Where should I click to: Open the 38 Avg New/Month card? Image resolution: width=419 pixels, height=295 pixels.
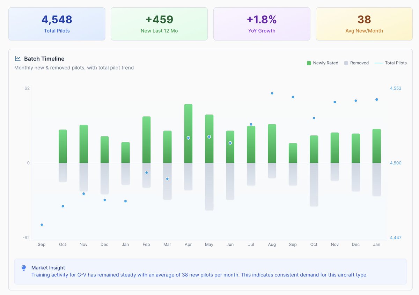pos(364,24)
